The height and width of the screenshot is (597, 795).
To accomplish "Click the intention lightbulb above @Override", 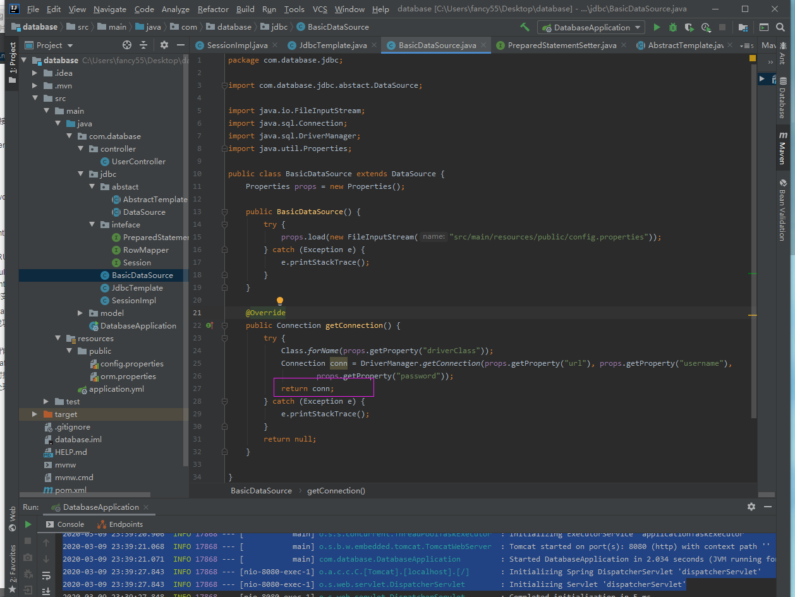I will point(280,301).
